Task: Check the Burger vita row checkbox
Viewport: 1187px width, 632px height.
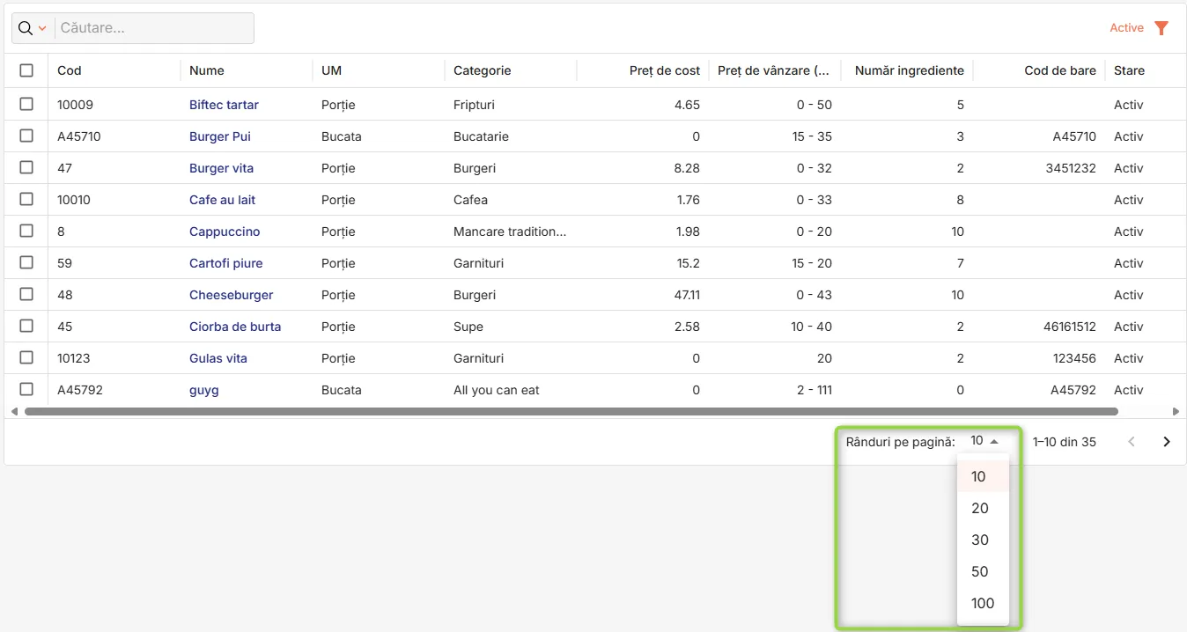Action: (26, 167)
